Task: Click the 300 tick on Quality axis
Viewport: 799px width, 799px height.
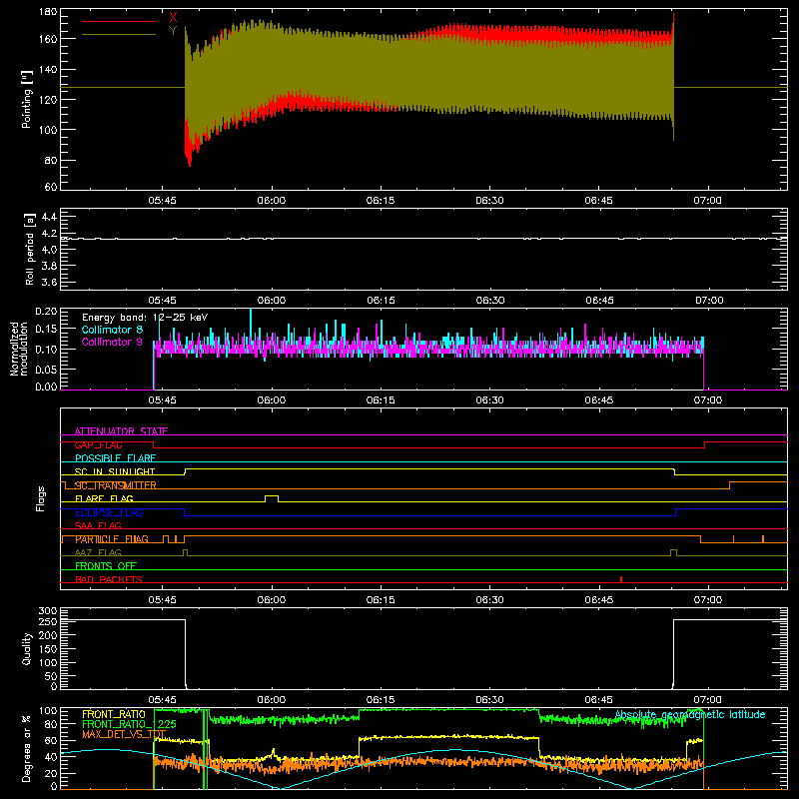Action: click(x=48, y=611)
